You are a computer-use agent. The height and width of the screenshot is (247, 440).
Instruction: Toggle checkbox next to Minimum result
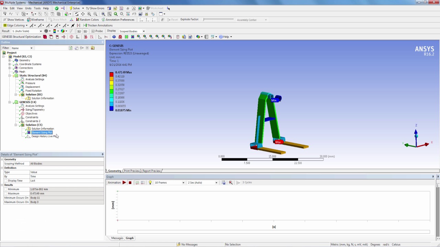5,189
